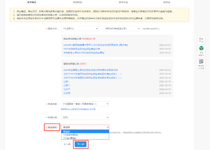Click the red 北京市 heading text
Image resolution: width=210 pixels, height=150 pixels.
[x=83, y=64]
